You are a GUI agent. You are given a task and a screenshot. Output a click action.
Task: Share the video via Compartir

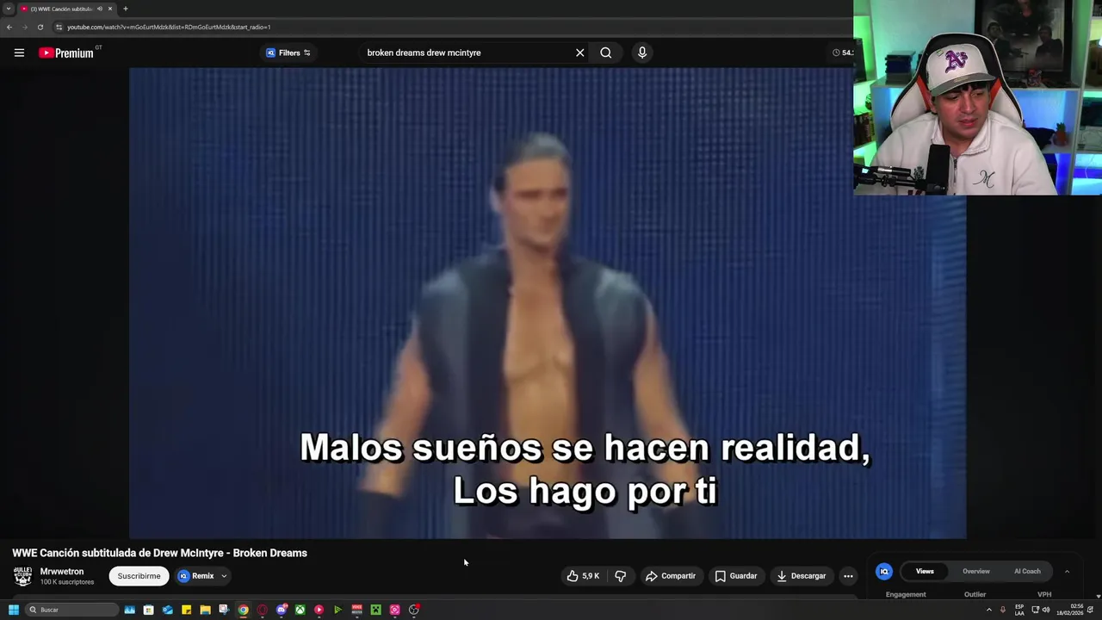point(671,576)
